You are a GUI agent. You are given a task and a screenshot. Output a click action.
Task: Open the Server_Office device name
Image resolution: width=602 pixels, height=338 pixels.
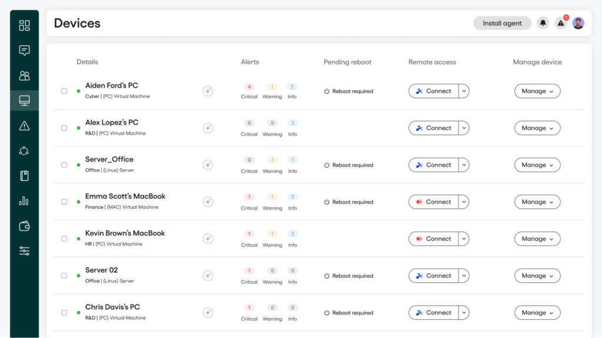click(109, 160)
